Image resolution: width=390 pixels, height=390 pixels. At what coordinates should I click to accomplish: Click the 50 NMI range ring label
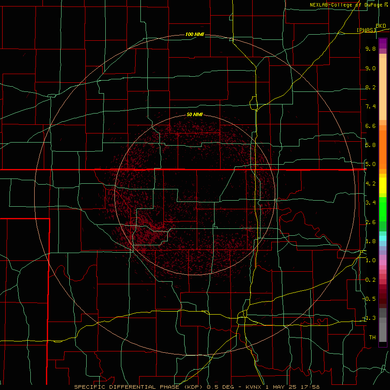tap(195, 115)
